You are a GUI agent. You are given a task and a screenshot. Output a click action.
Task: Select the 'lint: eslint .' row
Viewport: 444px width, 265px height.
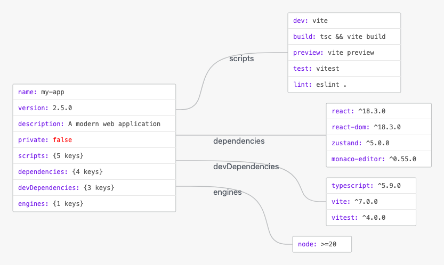click(x=344, y=84)
